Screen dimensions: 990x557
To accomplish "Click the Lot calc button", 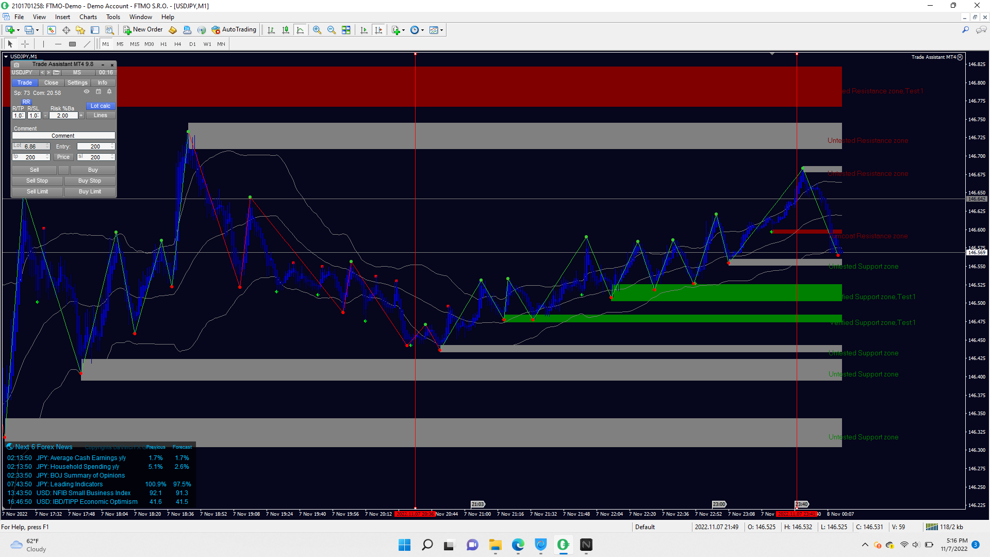I will point(100,106).
